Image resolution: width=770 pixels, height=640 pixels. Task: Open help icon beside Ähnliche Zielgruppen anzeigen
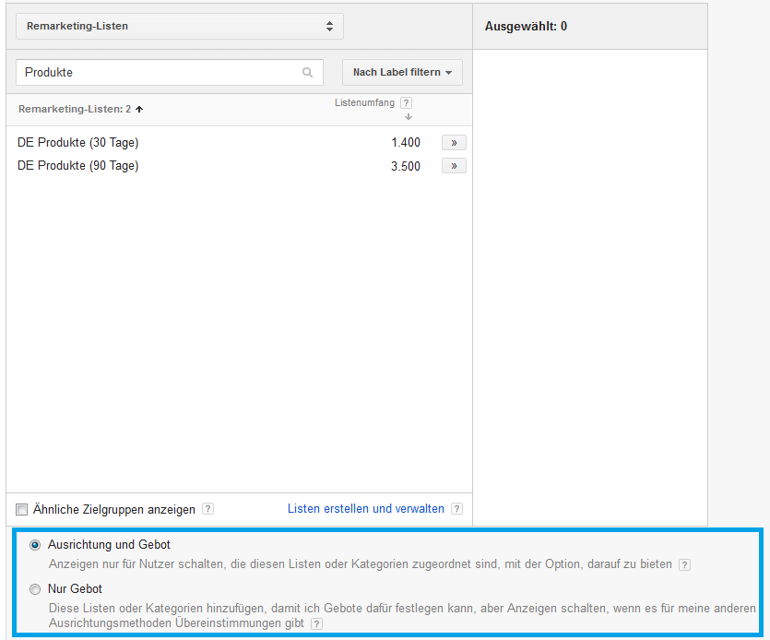[207, 509]
